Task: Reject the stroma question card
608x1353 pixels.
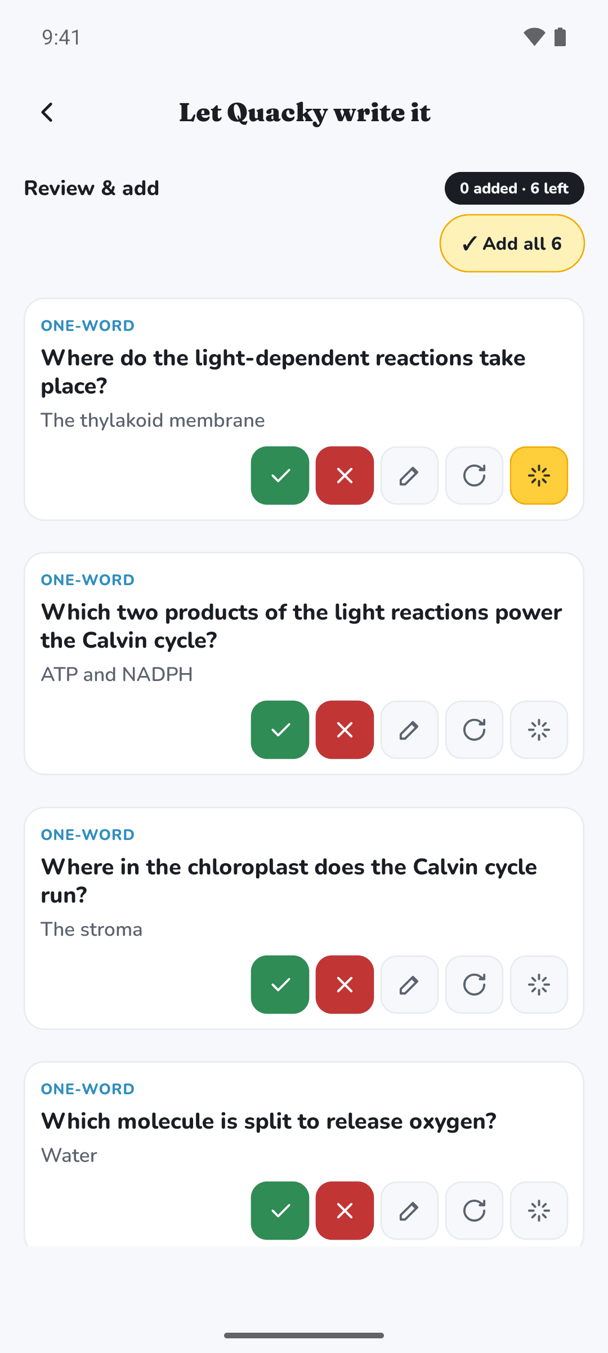Action: [345, 985]
